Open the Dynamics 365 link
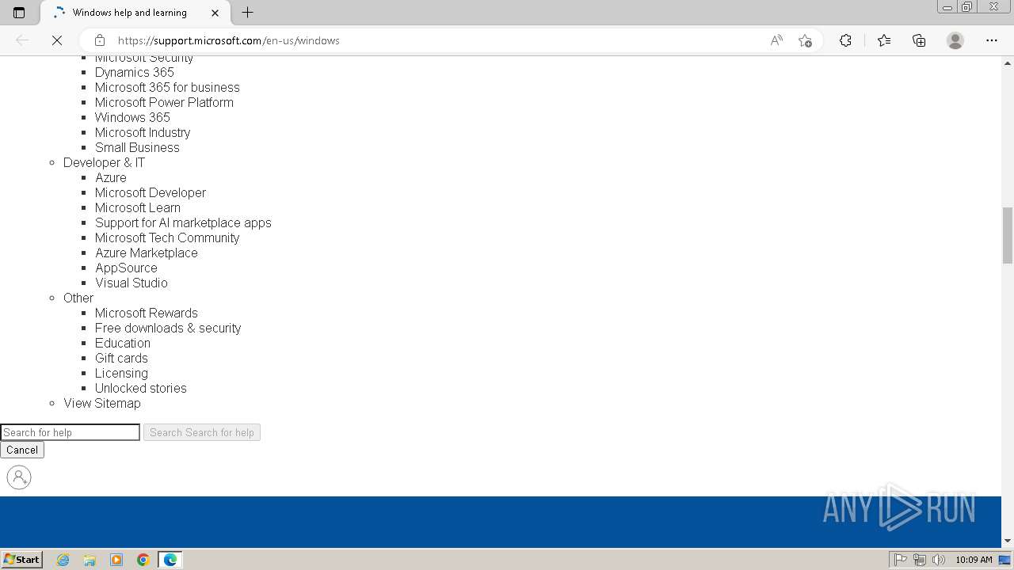This screenshot has height=570, width=1014. tap(135, 72)
